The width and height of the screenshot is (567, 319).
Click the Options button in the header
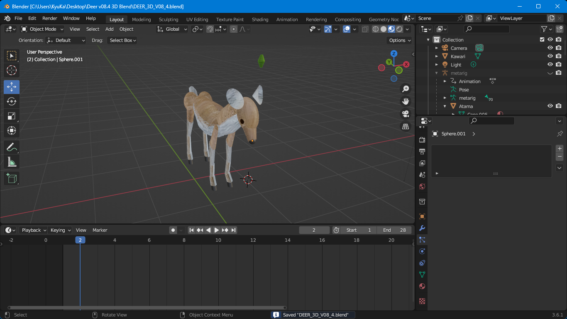(x=398, y=40)
